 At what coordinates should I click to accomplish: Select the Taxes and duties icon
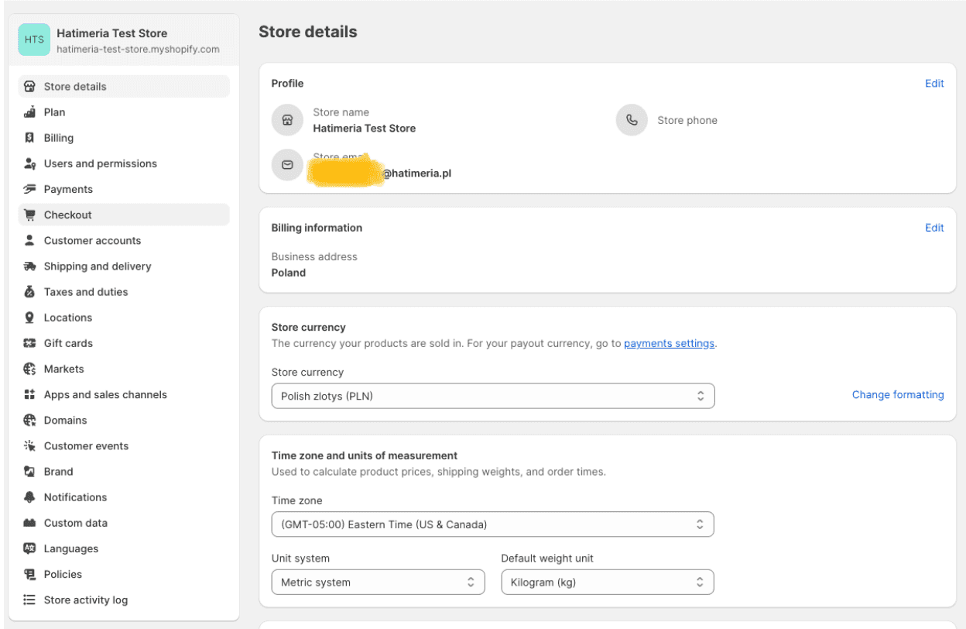(x=29, y=291)
